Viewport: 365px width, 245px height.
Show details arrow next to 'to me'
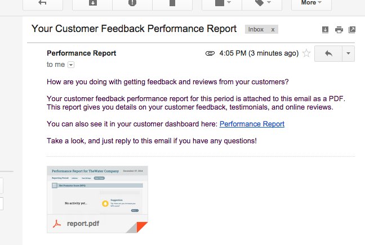pyautogui.click(x=71, y=65)
